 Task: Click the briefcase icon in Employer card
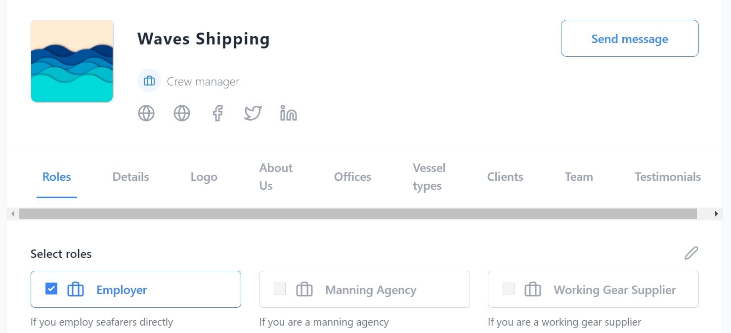tap(76, 289)
